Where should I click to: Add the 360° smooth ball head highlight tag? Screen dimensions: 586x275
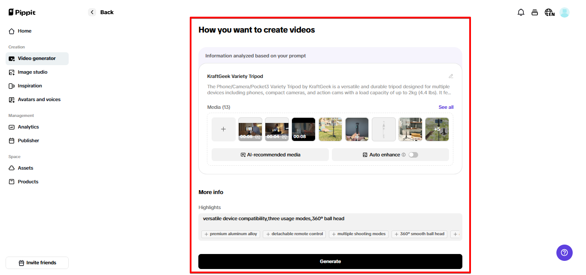(419, 234)
